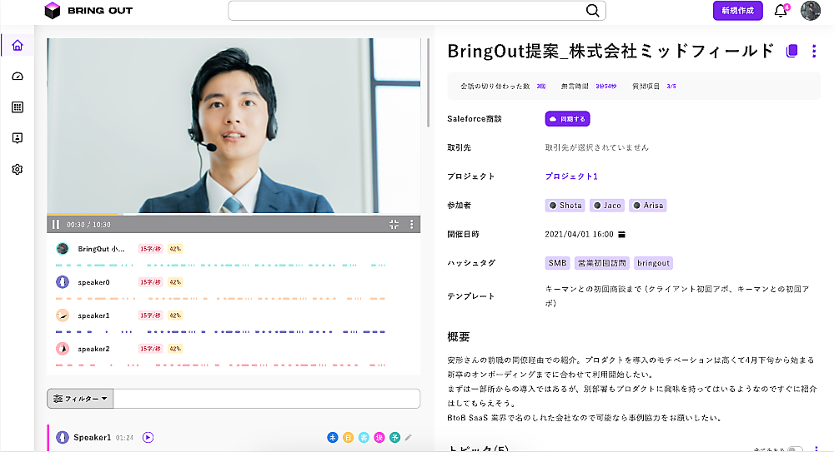The image size is (834, 452).
Task: Click the video progress bar
Action: 234,215
